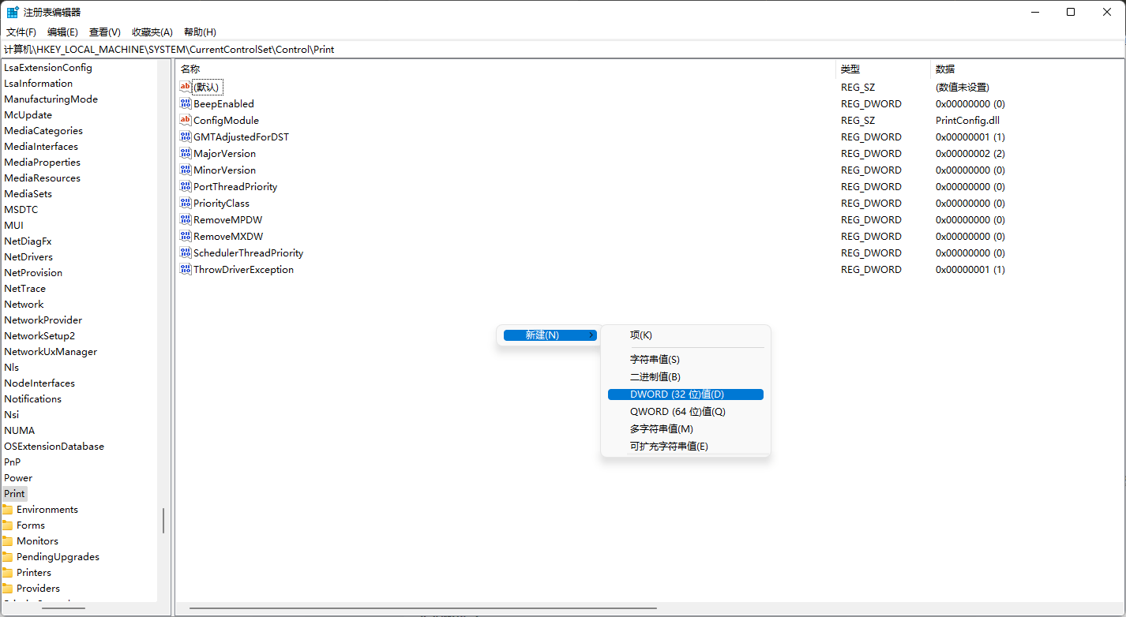The image size is (1126, 617).
Task: Click the MinorVersion DWORD icon
Action: (x=186, y=170)
